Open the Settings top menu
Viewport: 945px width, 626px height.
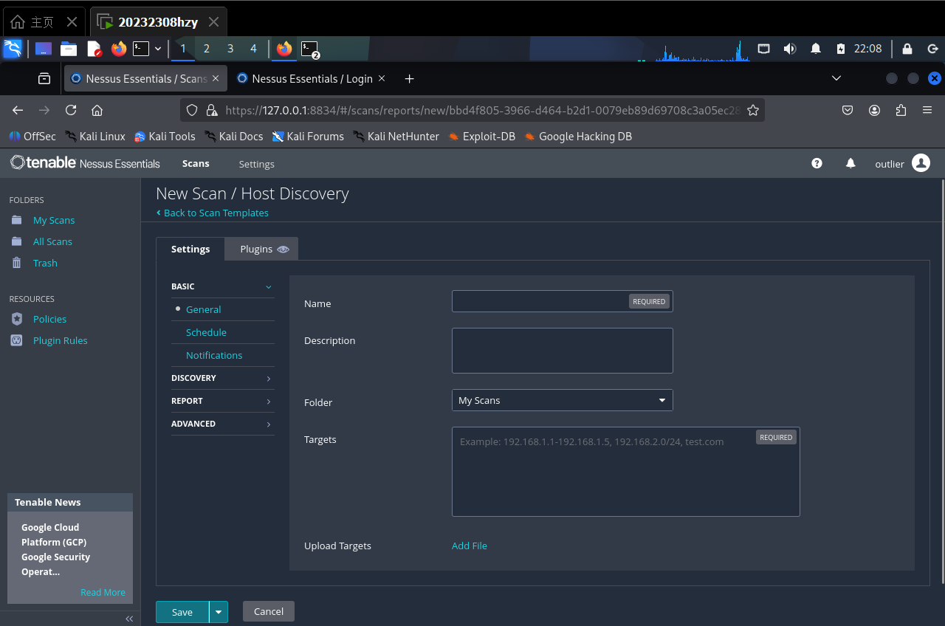[256, 164]
